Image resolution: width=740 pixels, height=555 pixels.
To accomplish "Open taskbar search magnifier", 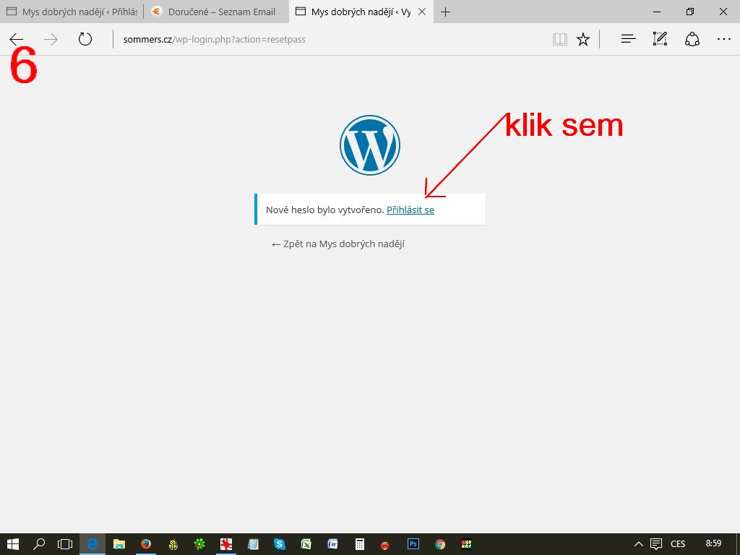I will click(x=39, y=544).
